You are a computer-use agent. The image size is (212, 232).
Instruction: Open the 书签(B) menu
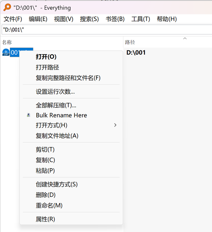[115, 19]
